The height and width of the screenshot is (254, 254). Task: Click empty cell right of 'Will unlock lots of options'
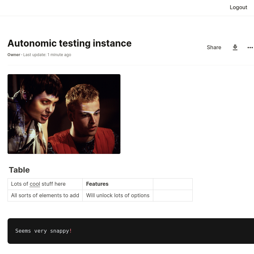(173, 196)
